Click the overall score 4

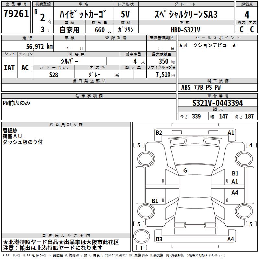point(247,15)
